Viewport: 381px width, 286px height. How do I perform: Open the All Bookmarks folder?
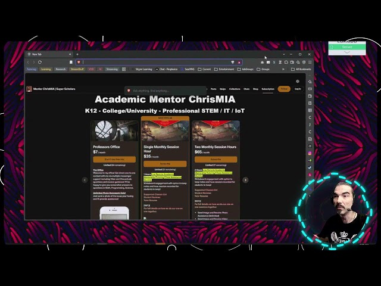pos(301,69)
